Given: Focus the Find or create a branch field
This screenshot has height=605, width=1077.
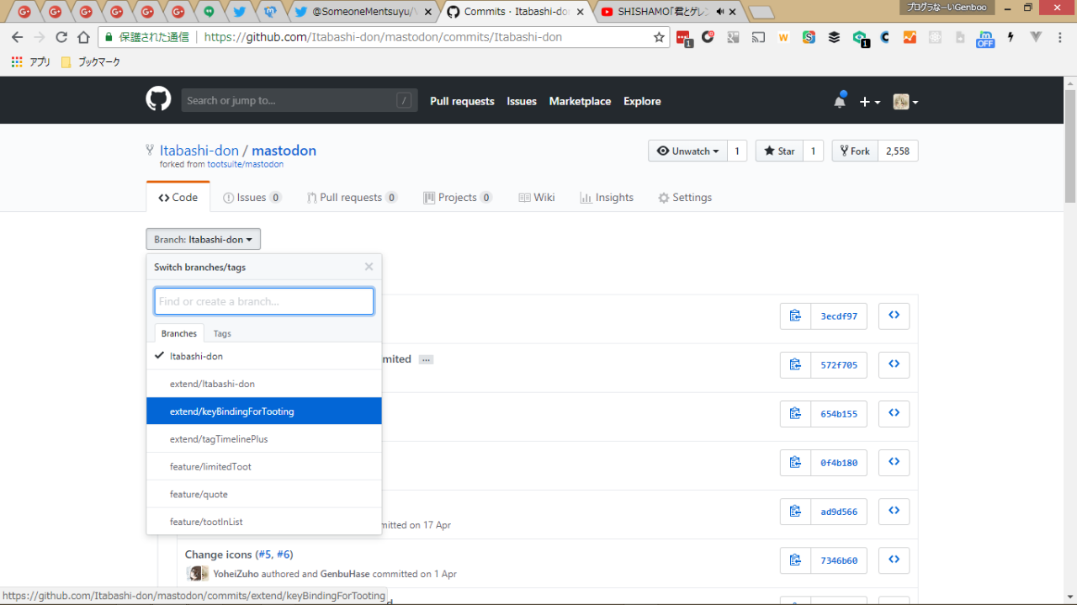Looking at the screenshot, I should pos(263,301).
